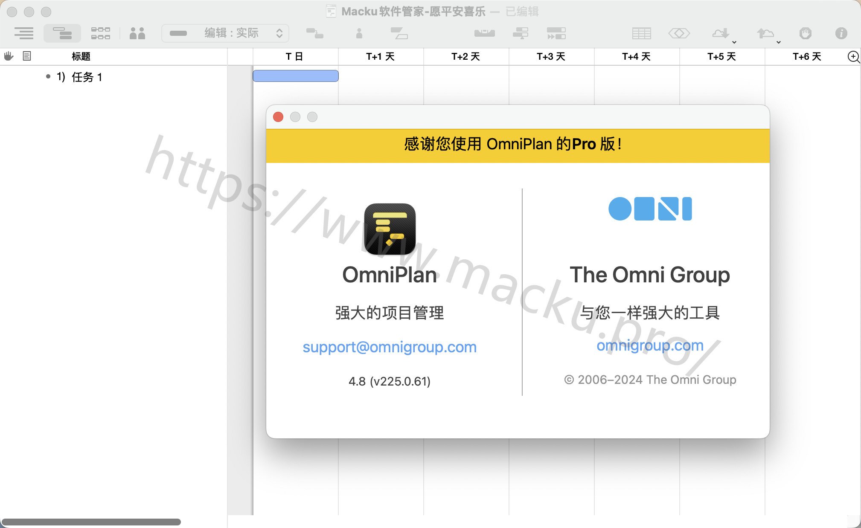
Task: Click the assign resource person icon
Action: [359, 33]
